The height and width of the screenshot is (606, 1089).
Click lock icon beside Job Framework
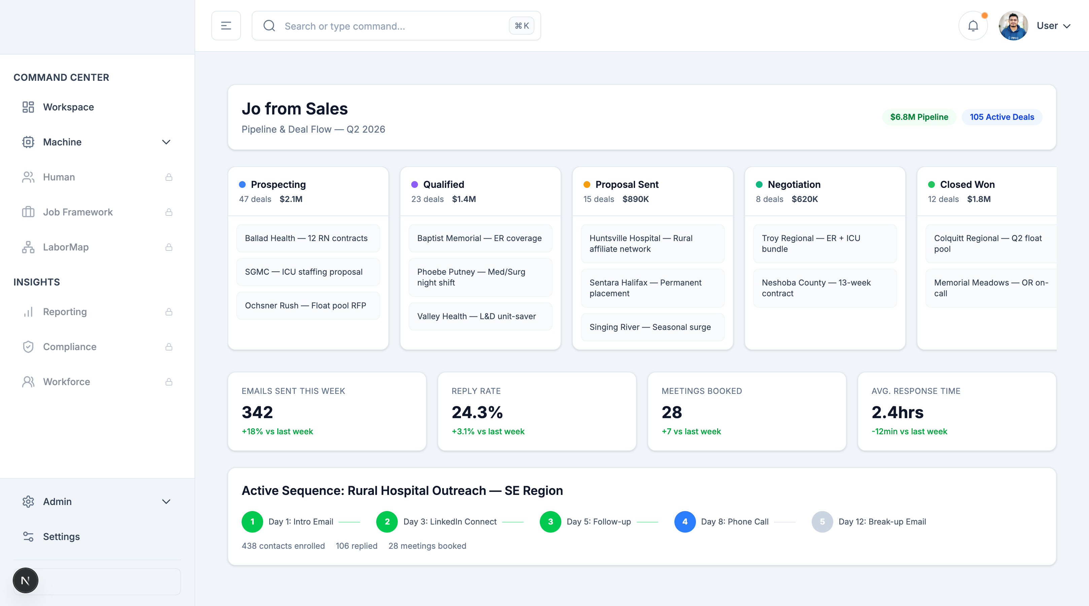(x=169, y=212)
